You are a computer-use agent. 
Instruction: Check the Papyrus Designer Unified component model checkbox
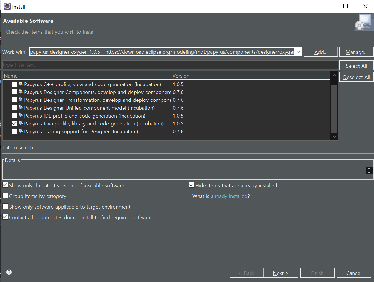14,108
